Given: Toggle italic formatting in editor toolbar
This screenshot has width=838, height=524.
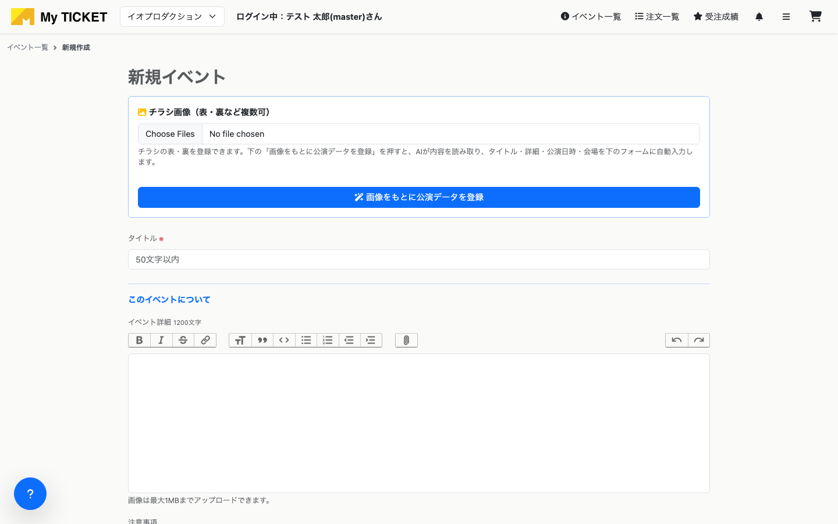Looking at the screenshot, I should pos(161,340).
